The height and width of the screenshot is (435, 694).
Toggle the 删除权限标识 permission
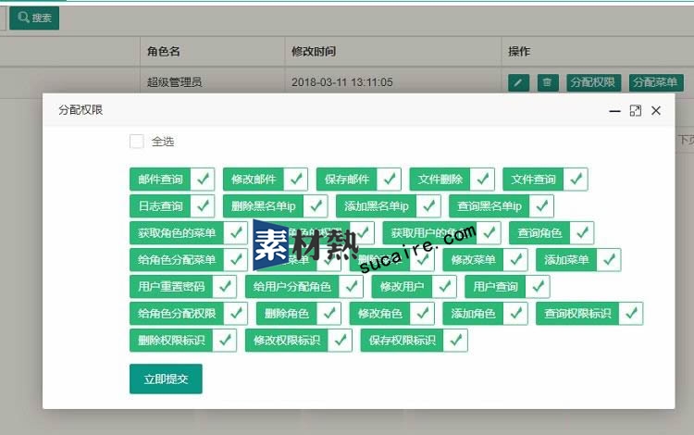pyautogui.click(x=183, y=341)
